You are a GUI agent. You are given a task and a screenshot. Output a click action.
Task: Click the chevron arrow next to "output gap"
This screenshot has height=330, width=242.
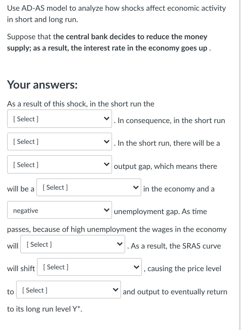(107, 164)
